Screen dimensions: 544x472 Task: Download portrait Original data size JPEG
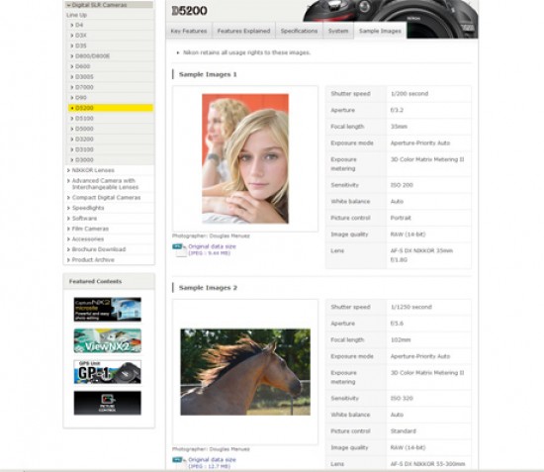(x=212, y=246)
